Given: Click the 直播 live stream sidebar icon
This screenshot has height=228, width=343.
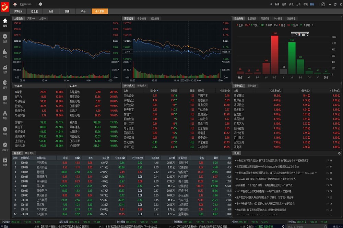Looking at the screenshot, I should pyautogui.click(x=5, y=161).
